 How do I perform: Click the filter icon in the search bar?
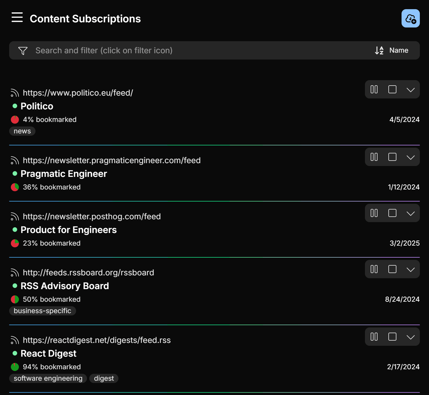[x=23, y=50]
